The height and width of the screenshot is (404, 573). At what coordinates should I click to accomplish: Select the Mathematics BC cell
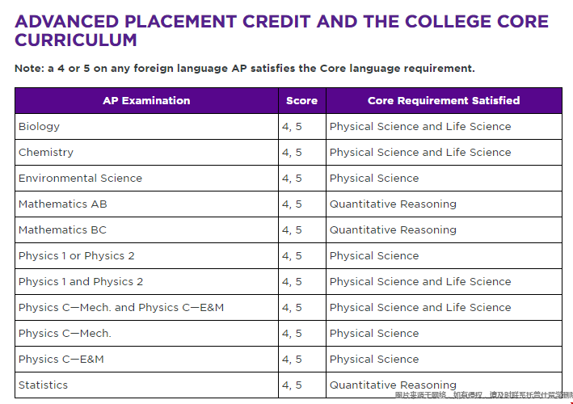click(x=62, y=230)
